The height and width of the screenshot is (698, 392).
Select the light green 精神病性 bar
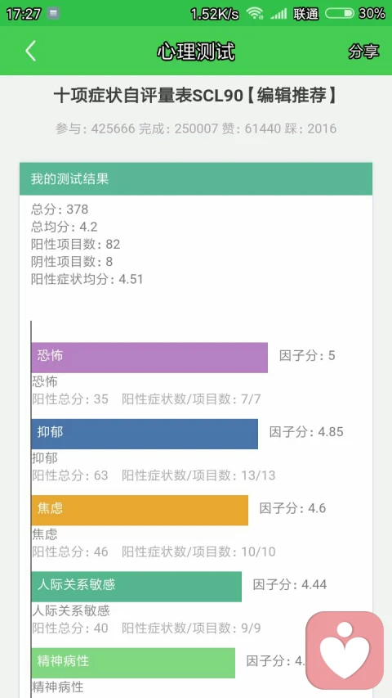pyautogui.click(x=133, y=663)
